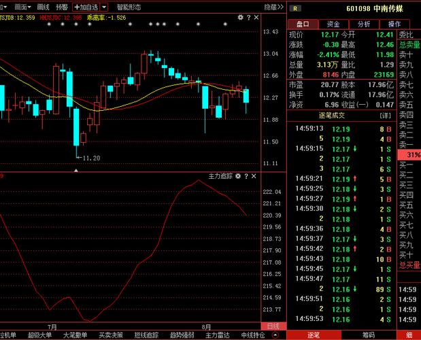Click the 外盘 value 8146
Image resolution: width=421 pixels, height=340 pixels.
pyautogui.click(x=331, y=75)
